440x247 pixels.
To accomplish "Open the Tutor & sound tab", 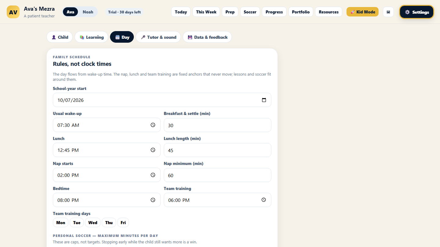I will (x=158, y=37).
